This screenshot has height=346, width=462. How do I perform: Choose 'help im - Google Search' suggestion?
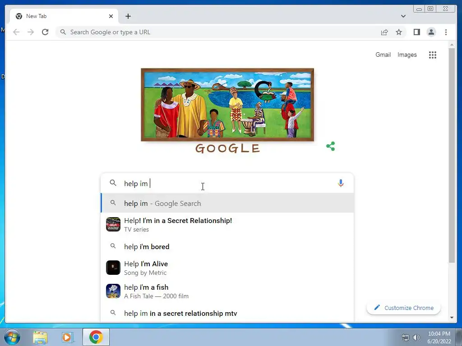pyautogui.click(x=227, y=203)
